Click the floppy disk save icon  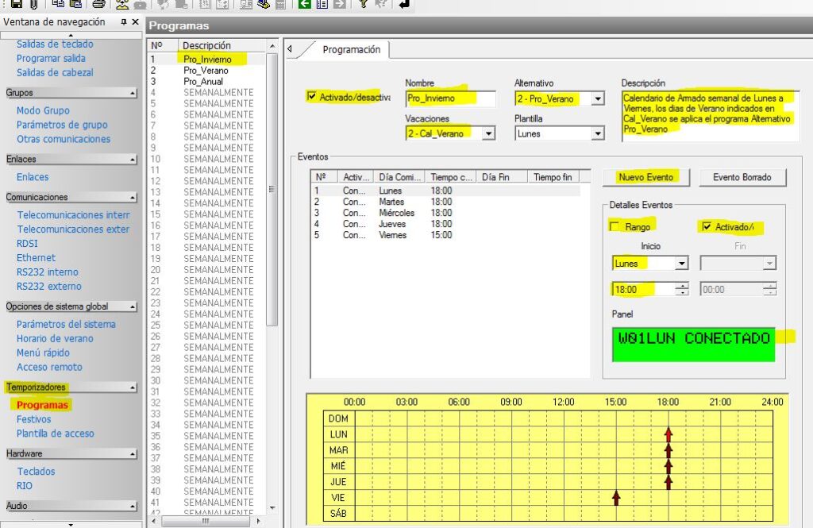pyautogui.click(x=16, y=4)
